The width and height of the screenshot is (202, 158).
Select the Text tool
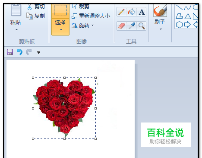pyautogui.click(x=142, y=12)
